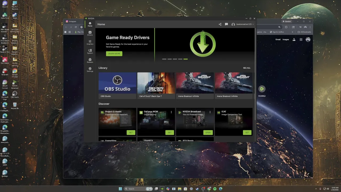Screen dimensions: 341x192
Task: Open Copilot from the taskbar
Action: coord(168,189)
